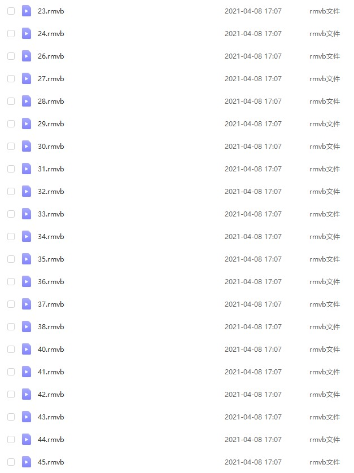Select the purple play icon beside 29.rmvb
354x473 pixels.
(x=27, y=123)
